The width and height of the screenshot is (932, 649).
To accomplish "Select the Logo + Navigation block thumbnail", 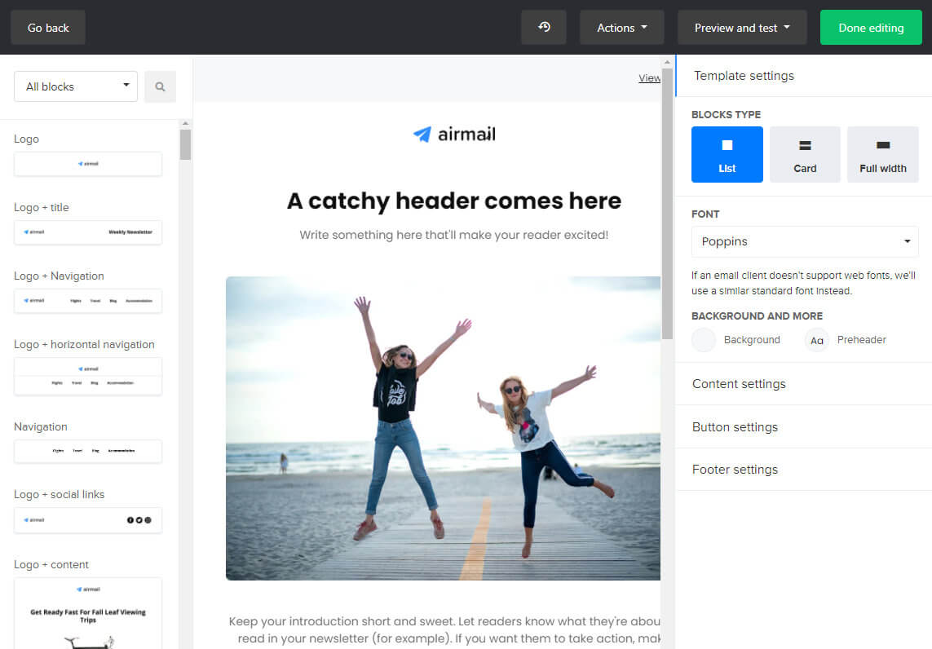I will [x=87, y=300].
